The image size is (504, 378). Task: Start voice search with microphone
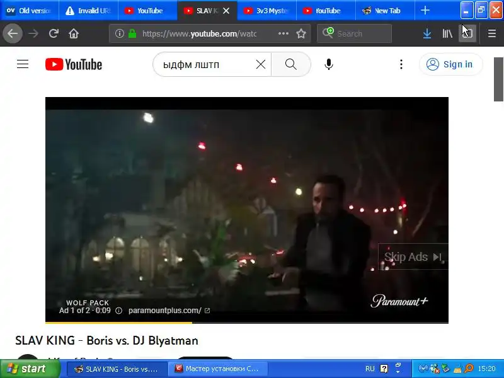pyautogui.click(x=328, y=64)
